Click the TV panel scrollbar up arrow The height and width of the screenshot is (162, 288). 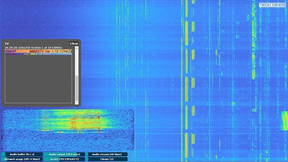(76, 48)
